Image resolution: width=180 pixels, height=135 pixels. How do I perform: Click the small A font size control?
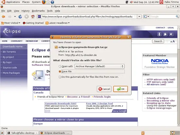tap(171, 42)
